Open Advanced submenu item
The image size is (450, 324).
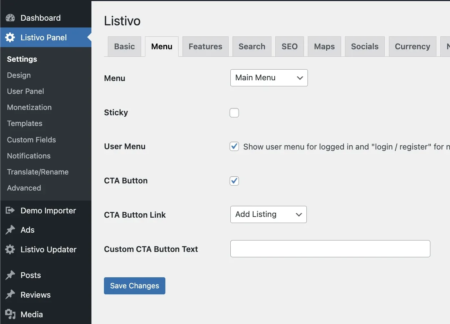point(24,188)
